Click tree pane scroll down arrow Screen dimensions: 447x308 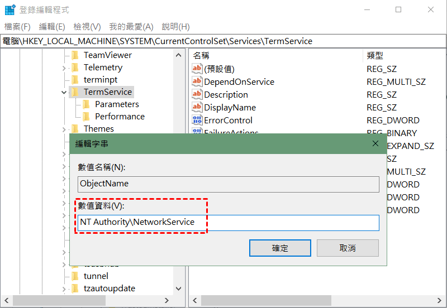(x=179, y=288)
